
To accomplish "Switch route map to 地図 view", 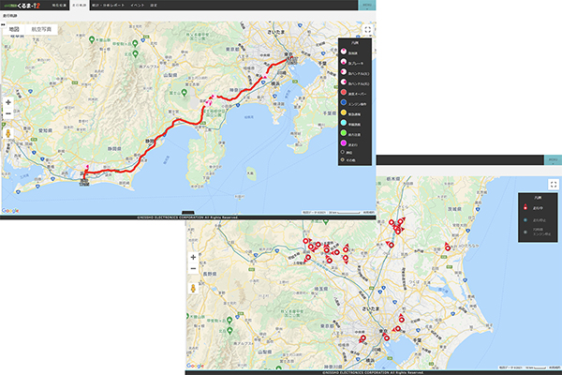I will [14, 29].
